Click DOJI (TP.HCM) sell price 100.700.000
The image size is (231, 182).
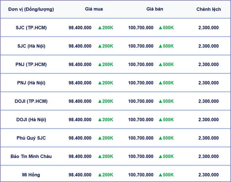coord(141,101)
